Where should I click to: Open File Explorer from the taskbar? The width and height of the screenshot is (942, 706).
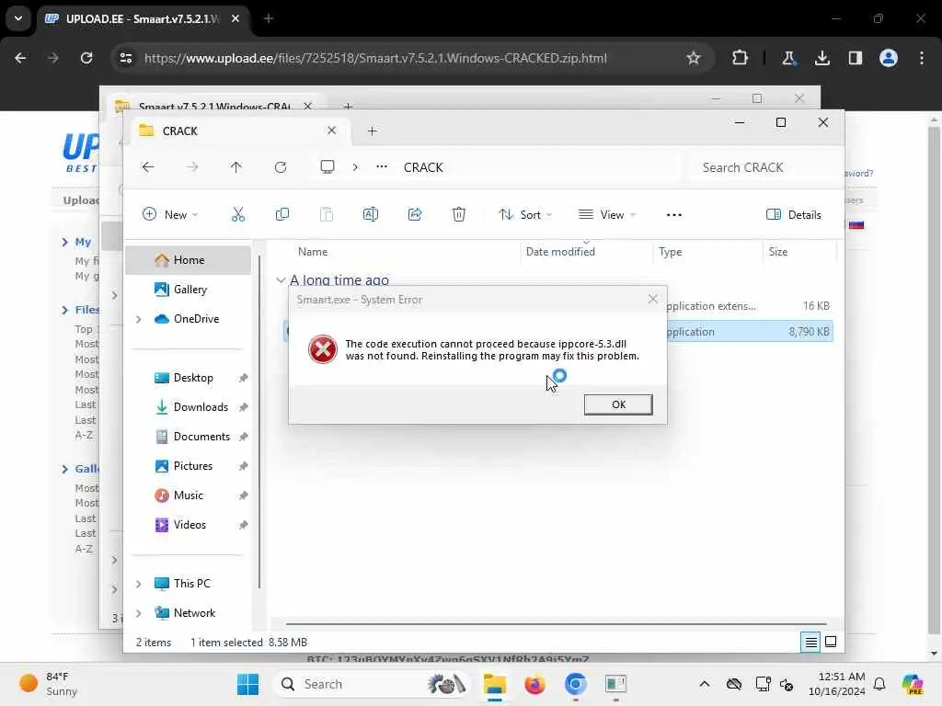tap(494, 684)
